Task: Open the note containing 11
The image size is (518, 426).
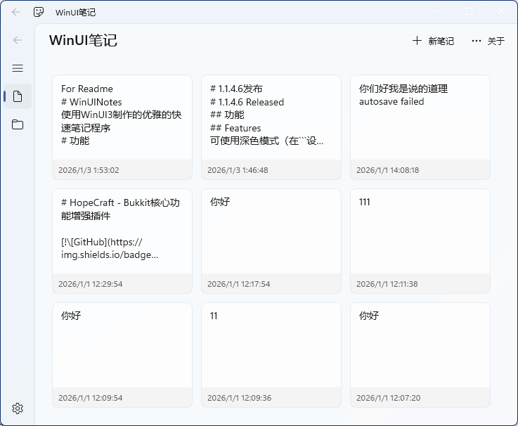Action: tap(271, 346)
